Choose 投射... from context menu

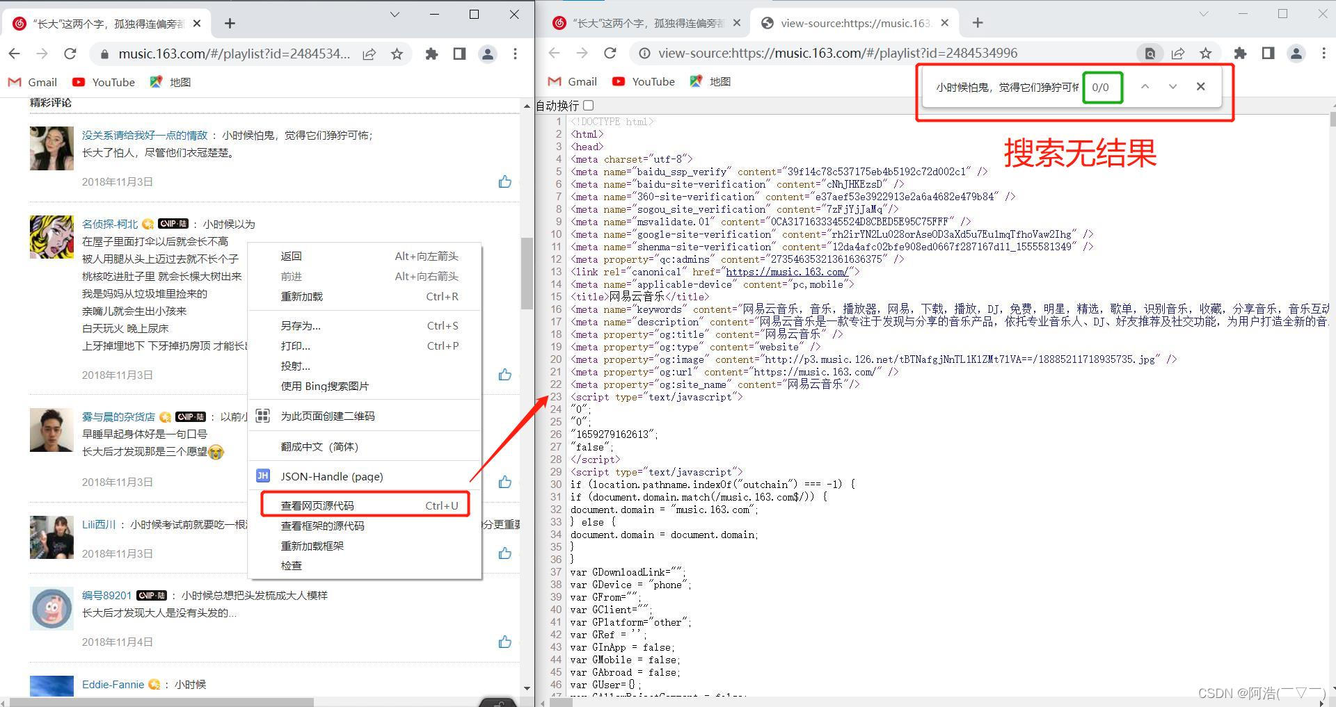point(365,366)
